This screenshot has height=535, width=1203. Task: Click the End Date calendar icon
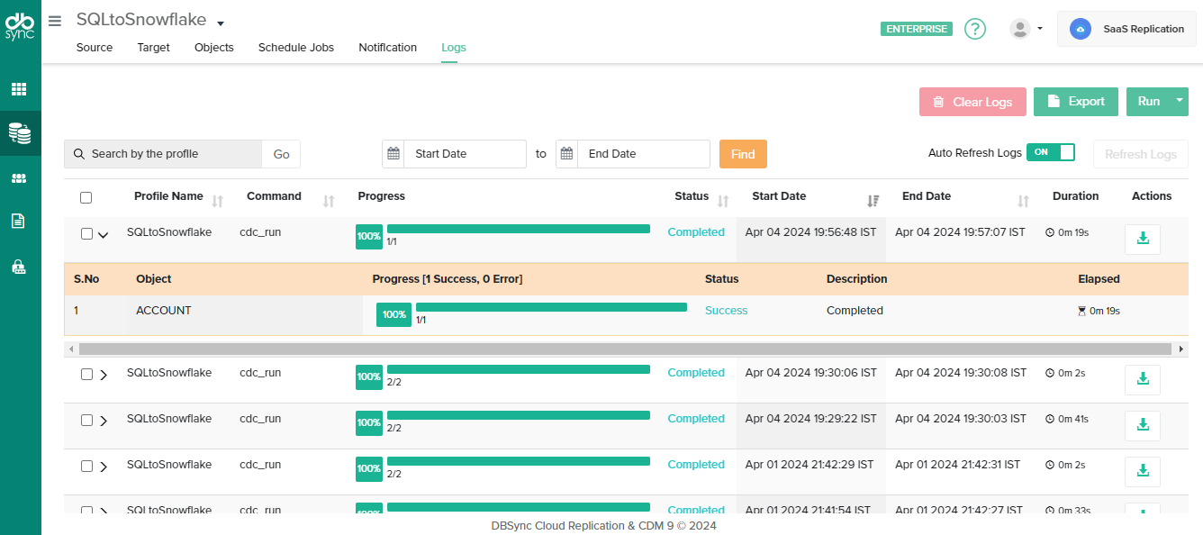(x=567, y=154)
